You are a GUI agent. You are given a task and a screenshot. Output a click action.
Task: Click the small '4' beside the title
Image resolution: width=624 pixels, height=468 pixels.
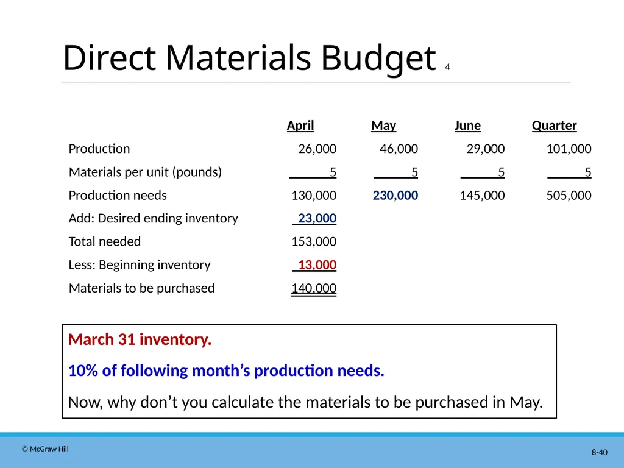tap(447, 67)
